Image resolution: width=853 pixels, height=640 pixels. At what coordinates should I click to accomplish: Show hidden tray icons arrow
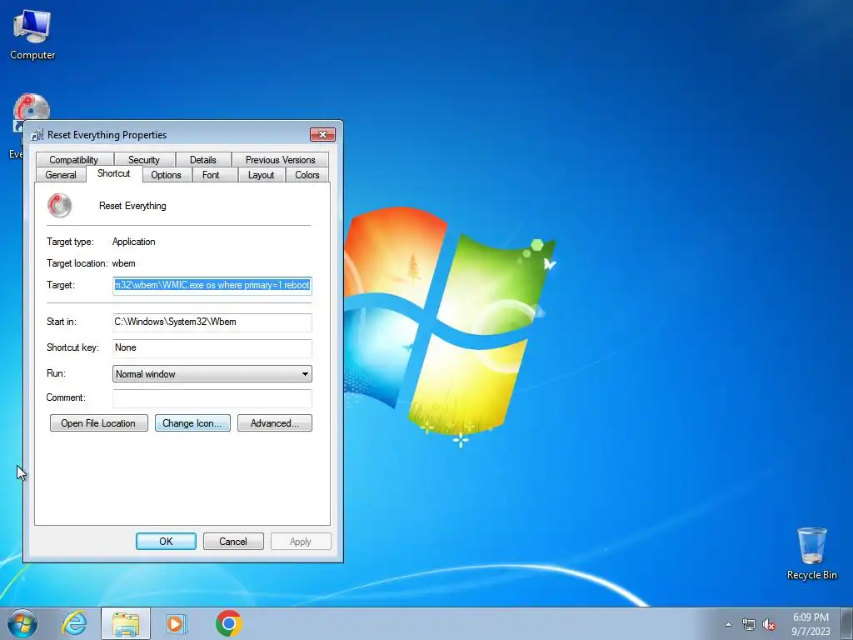[728, 624]
